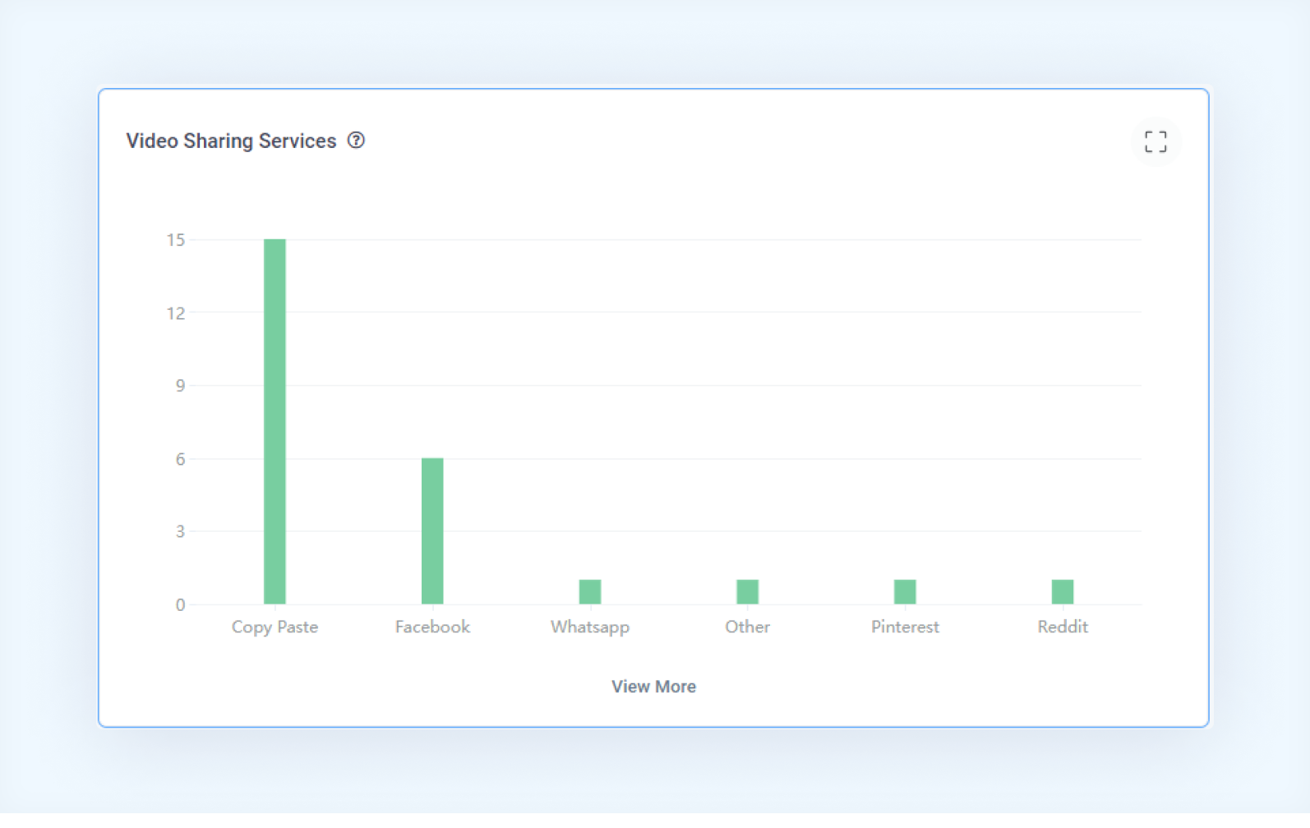Select the Pinterest bar in chart

tap(905, 592)
